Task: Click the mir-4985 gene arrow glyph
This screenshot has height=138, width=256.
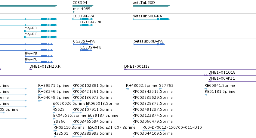Action: click(74, 12)
